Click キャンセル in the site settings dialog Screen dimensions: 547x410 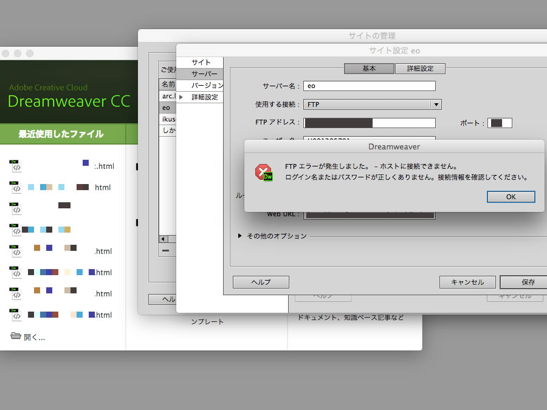coord(467,282)
